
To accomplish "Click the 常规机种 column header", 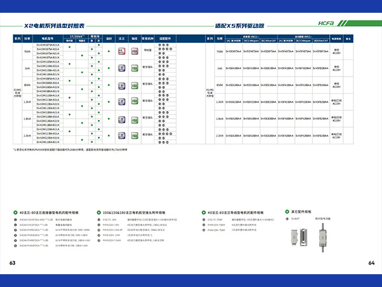I will [147, 39].
